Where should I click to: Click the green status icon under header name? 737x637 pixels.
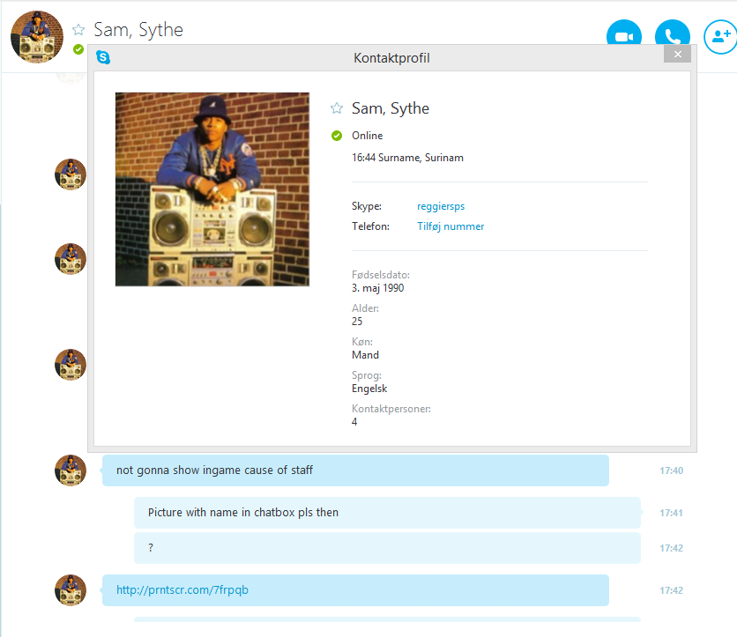78,49
